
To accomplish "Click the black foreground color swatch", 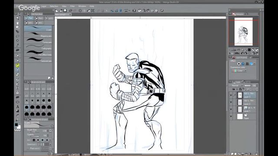I will click(x=17, y=124).
